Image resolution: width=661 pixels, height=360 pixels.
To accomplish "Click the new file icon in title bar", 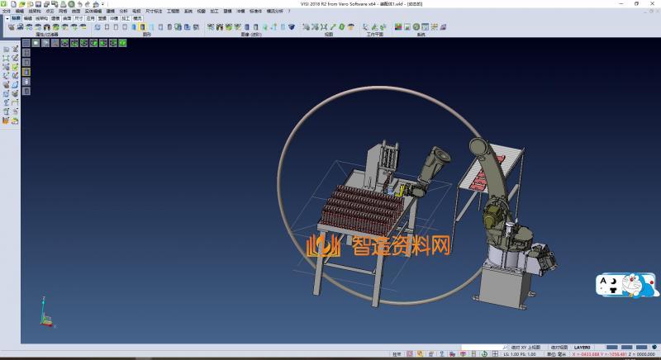I will click(x=14, y=4).
